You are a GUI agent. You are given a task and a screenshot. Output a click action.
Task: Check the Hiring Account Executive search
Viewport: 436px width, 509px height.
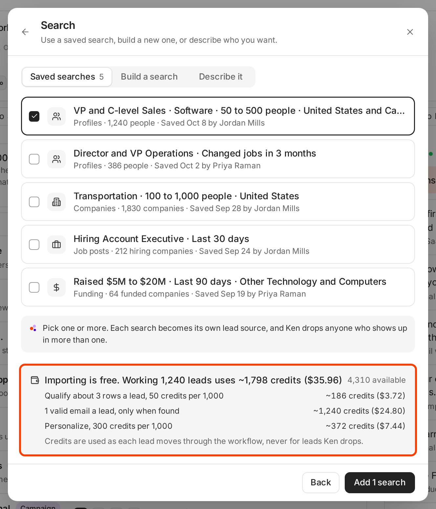point(34,245)
